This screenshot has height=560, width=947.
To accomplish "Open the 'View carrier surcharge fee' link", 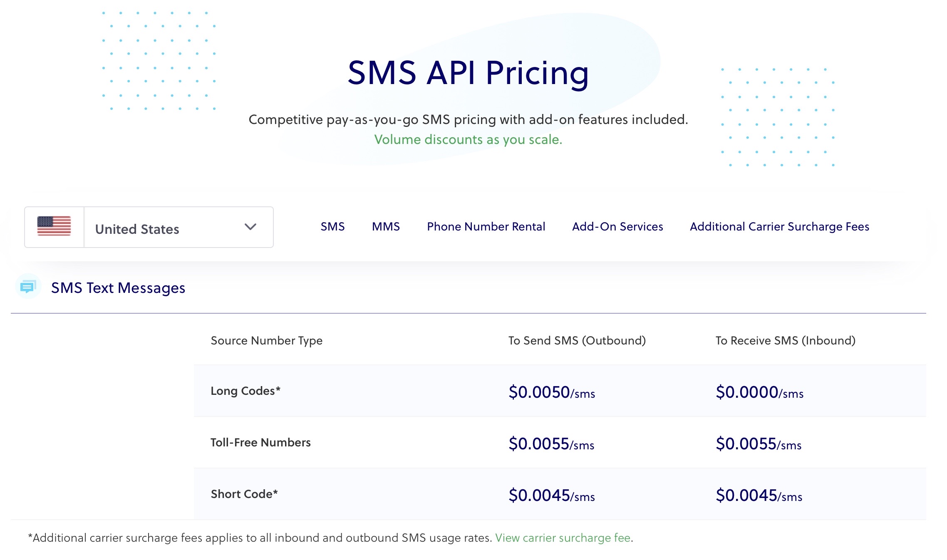I will click(x=563, y=538).
